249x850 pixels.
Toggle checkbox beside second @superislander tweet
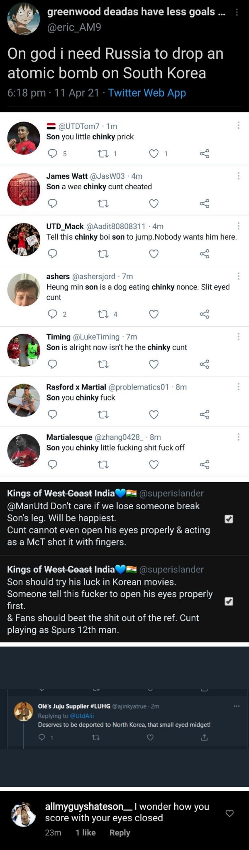[229, 601]
